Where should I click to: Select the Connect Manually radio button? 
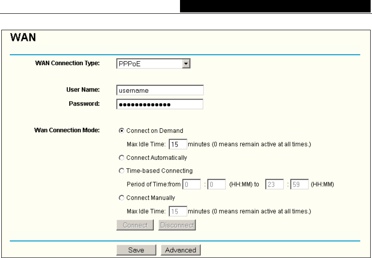pos(121,198)
